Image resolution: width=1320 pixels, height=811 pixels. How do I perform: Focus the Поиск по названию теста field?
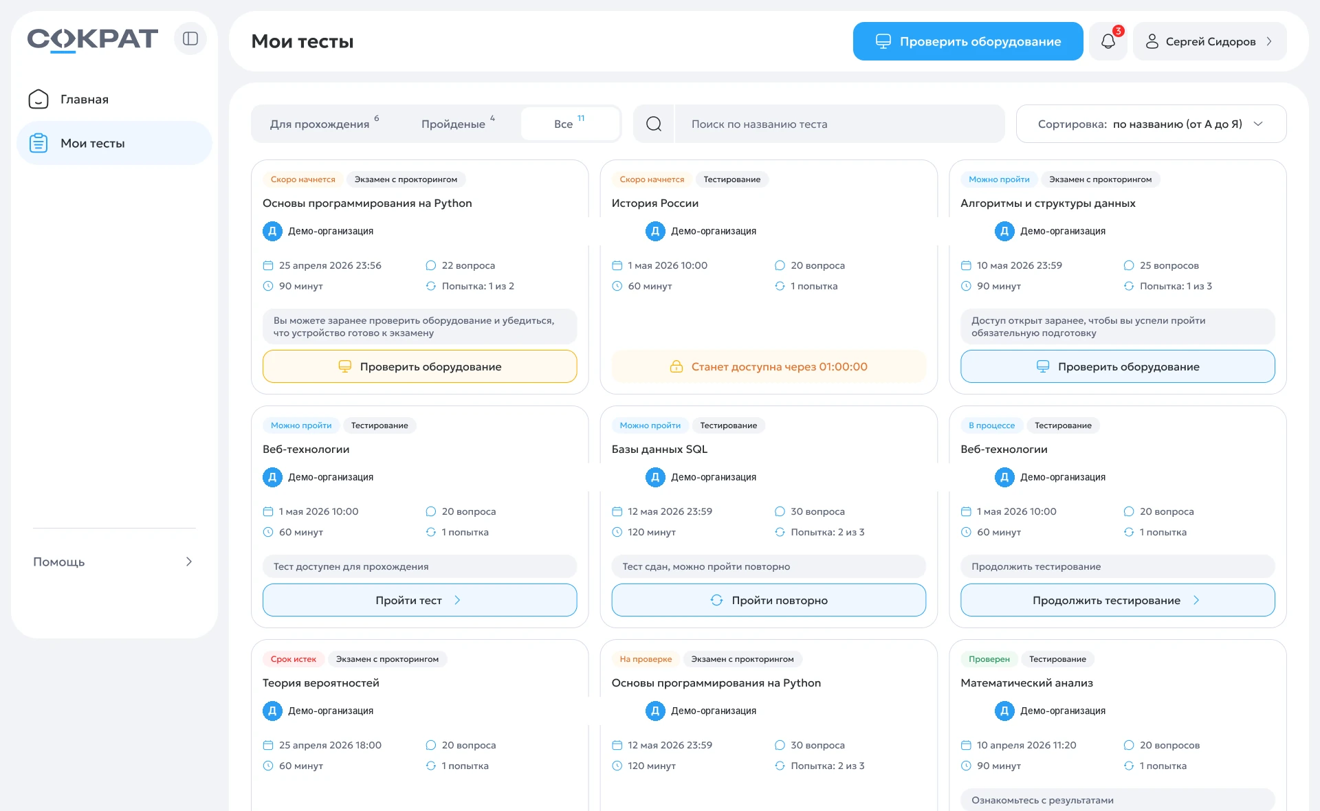pos(839,124)
